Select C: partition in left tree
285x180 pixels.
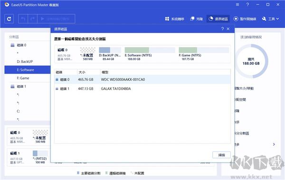click(19, 111)
